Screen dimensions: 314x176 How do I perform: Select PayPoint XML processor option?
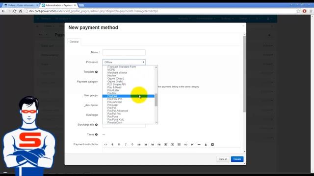tap(116, 119)
